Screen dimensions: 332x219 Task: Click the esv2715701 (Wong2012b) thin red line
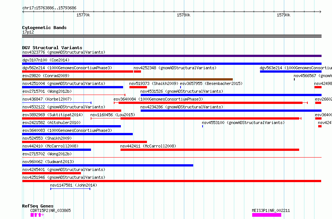[x=74, y=95]
